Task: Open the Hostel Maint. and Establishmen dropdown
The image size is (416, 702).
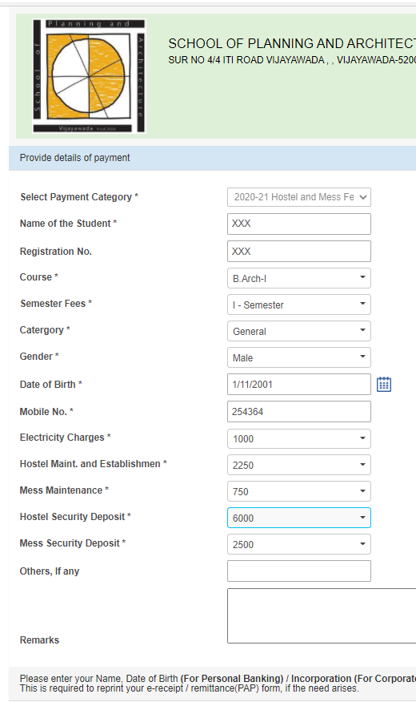Action: click(x=299, y=465)
